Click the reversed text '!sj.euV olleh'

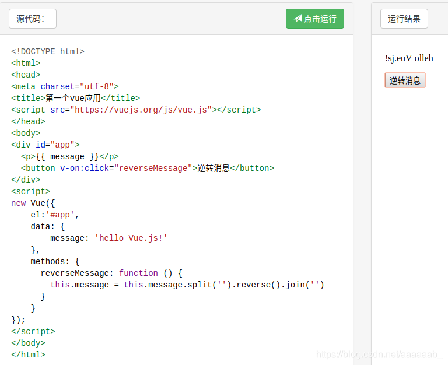coord(409,58)
